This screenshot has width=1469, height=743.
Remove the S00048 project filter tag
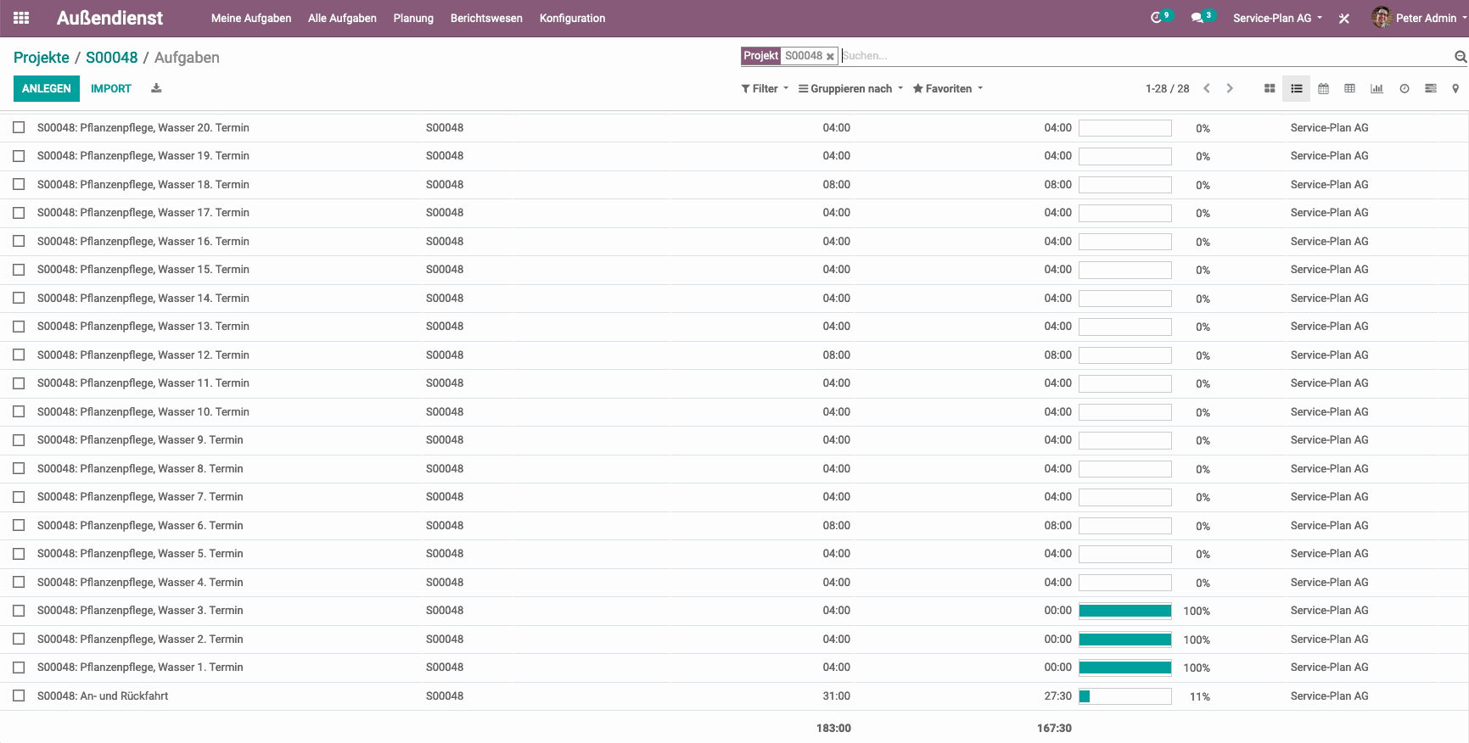[x=830, y=56]
